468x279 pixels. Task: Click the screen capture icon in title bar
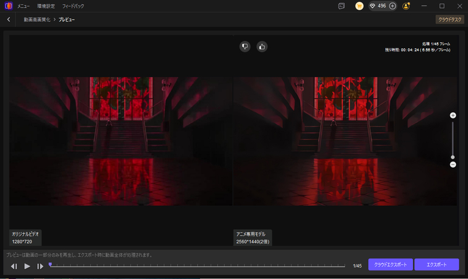point(341,6)
